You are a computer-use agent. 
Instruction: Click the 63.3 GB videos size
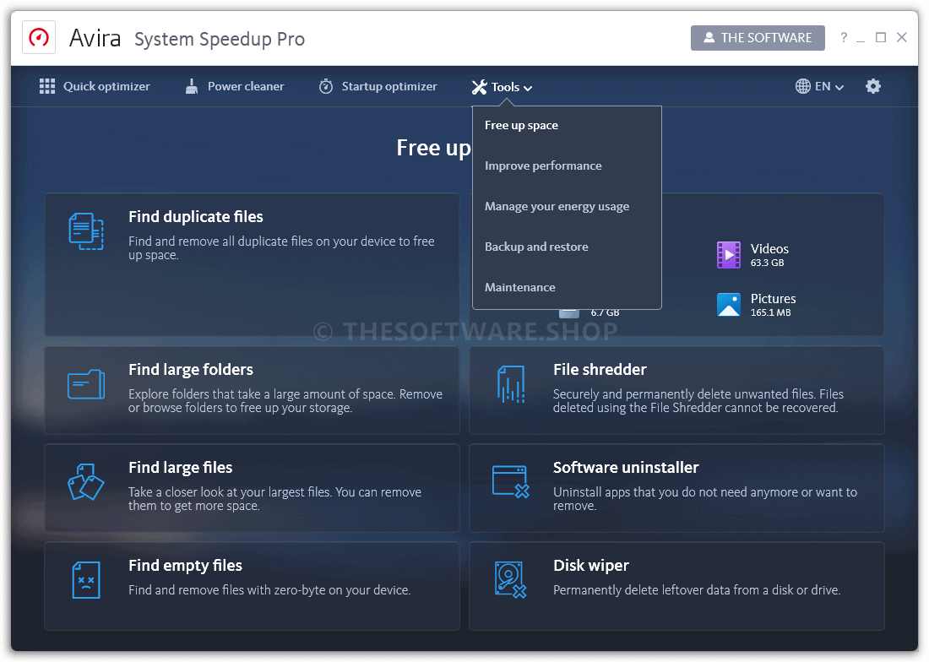click(x=767, y=263)
